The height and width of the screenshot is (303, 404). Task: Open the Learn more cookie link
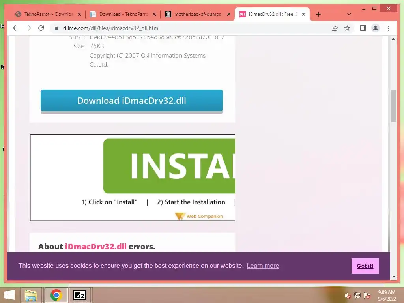(x=263, y=266)
